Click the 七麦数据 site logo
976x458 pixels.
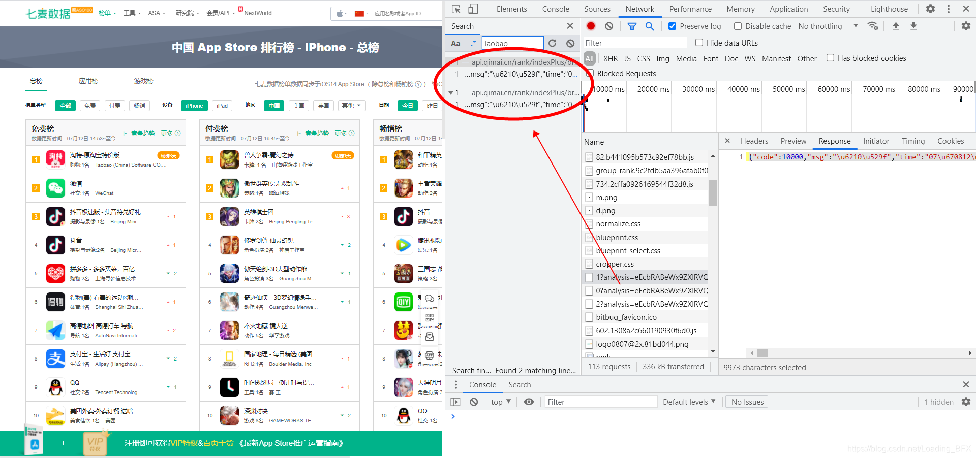tap(48, 13)
